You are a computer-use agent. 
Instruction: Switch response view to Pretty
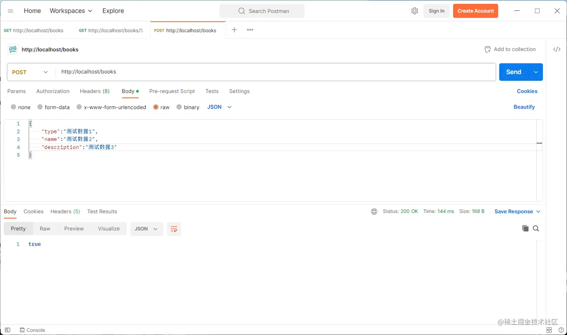pyautogui.click(x=18, y=229)
